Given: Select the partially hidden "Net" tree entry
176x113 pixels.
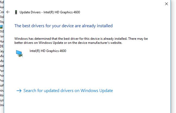Looking at the screenshot, I should [2, 66].
